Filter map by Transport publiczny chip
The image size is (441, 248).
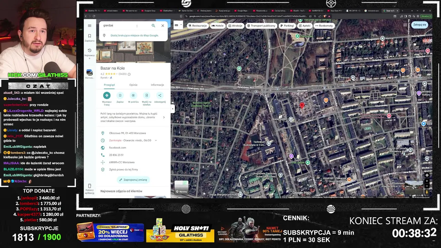click(261, 25)
